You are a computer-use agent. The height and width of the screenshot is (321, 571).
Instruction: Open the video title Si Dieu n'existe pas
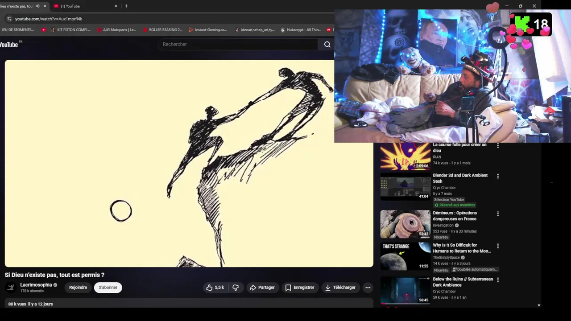(54, 275)
